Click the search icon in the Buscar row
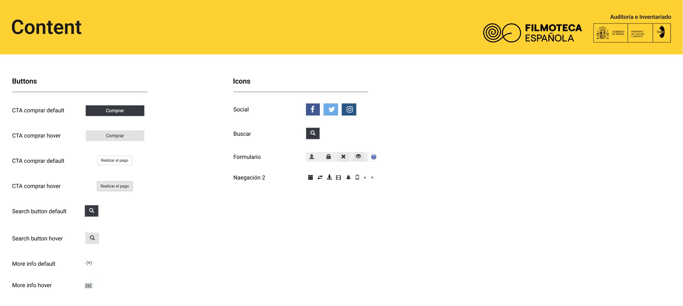 point(313,133)
